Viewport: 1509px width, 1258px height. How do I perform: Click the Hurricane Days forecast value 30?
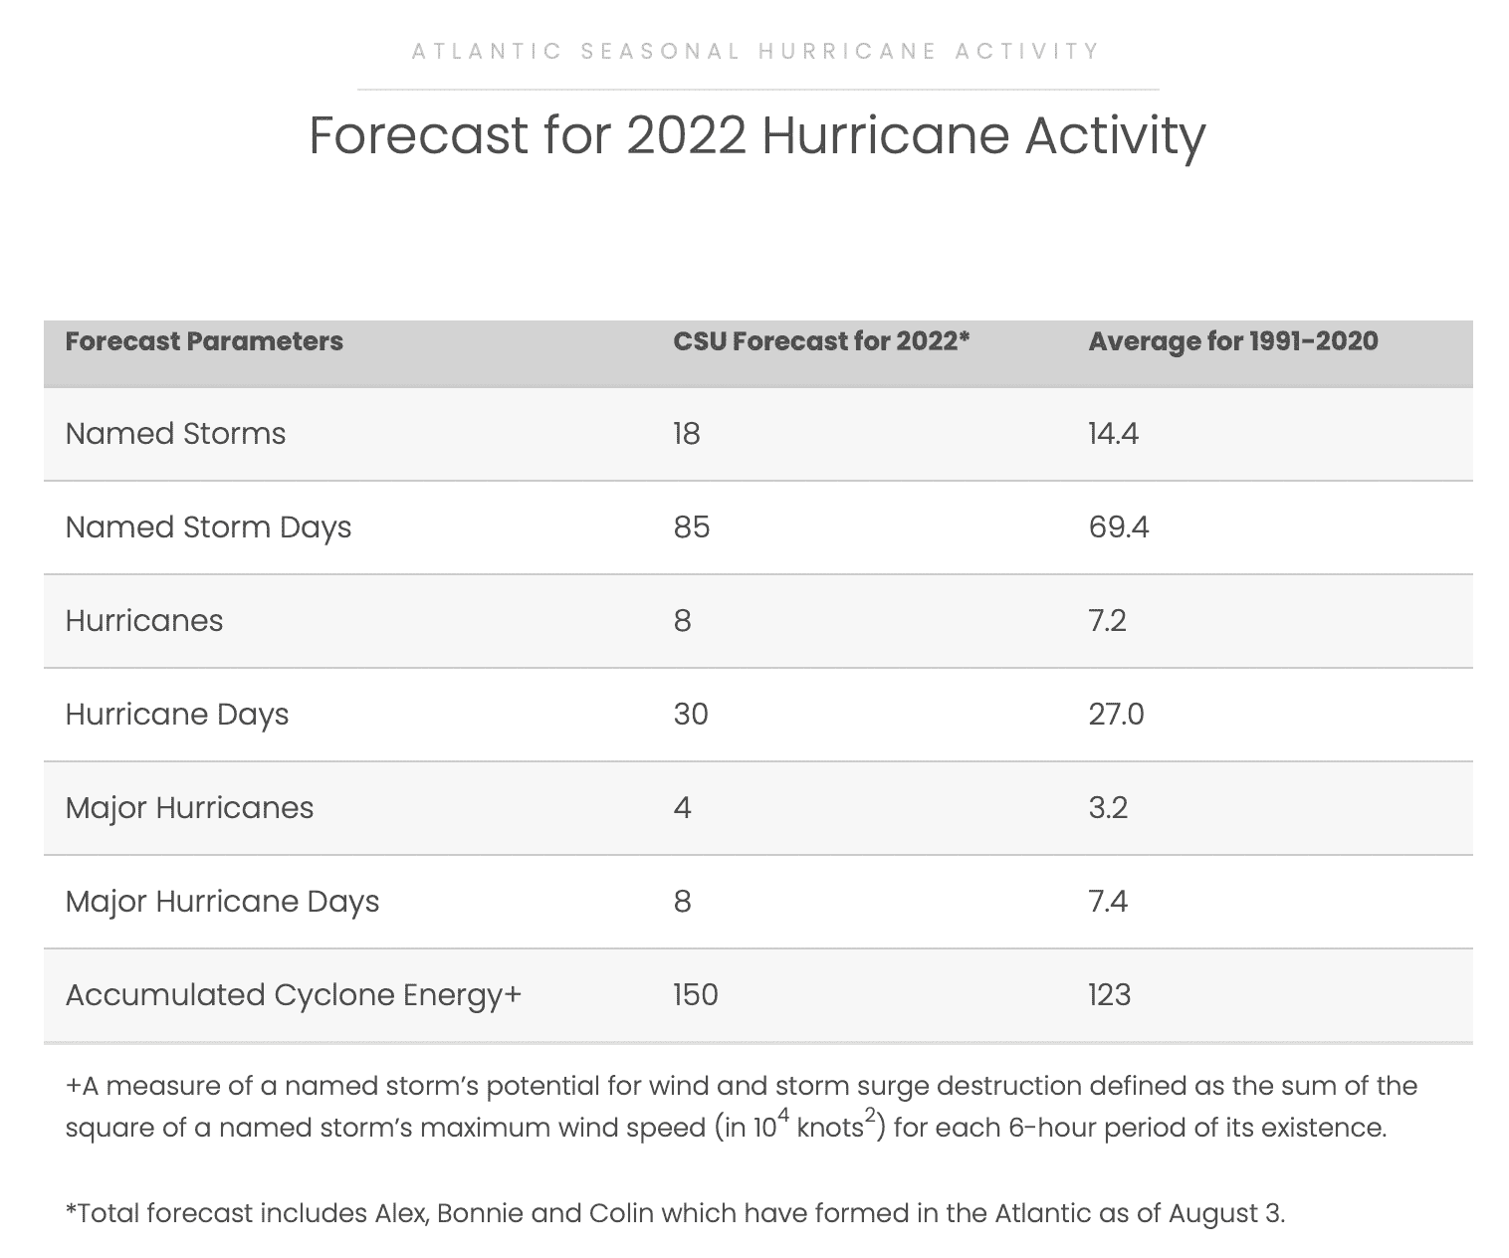(691, 715)
